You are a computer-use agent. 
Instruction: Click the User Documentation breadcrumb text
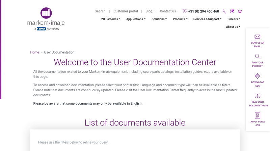click(x=59, y=52)
